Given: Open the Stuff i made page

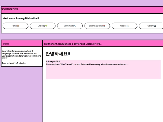Looking at the screenshot, I should click(70, 26).
